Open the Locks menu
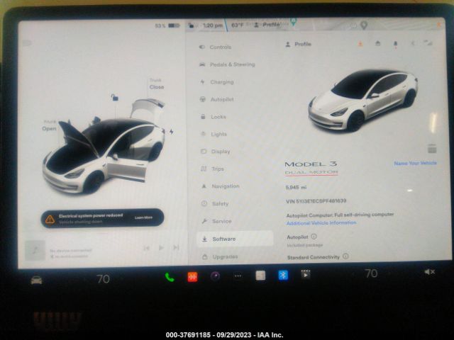This screenshot has width=454, height=340. coord(214,117)
